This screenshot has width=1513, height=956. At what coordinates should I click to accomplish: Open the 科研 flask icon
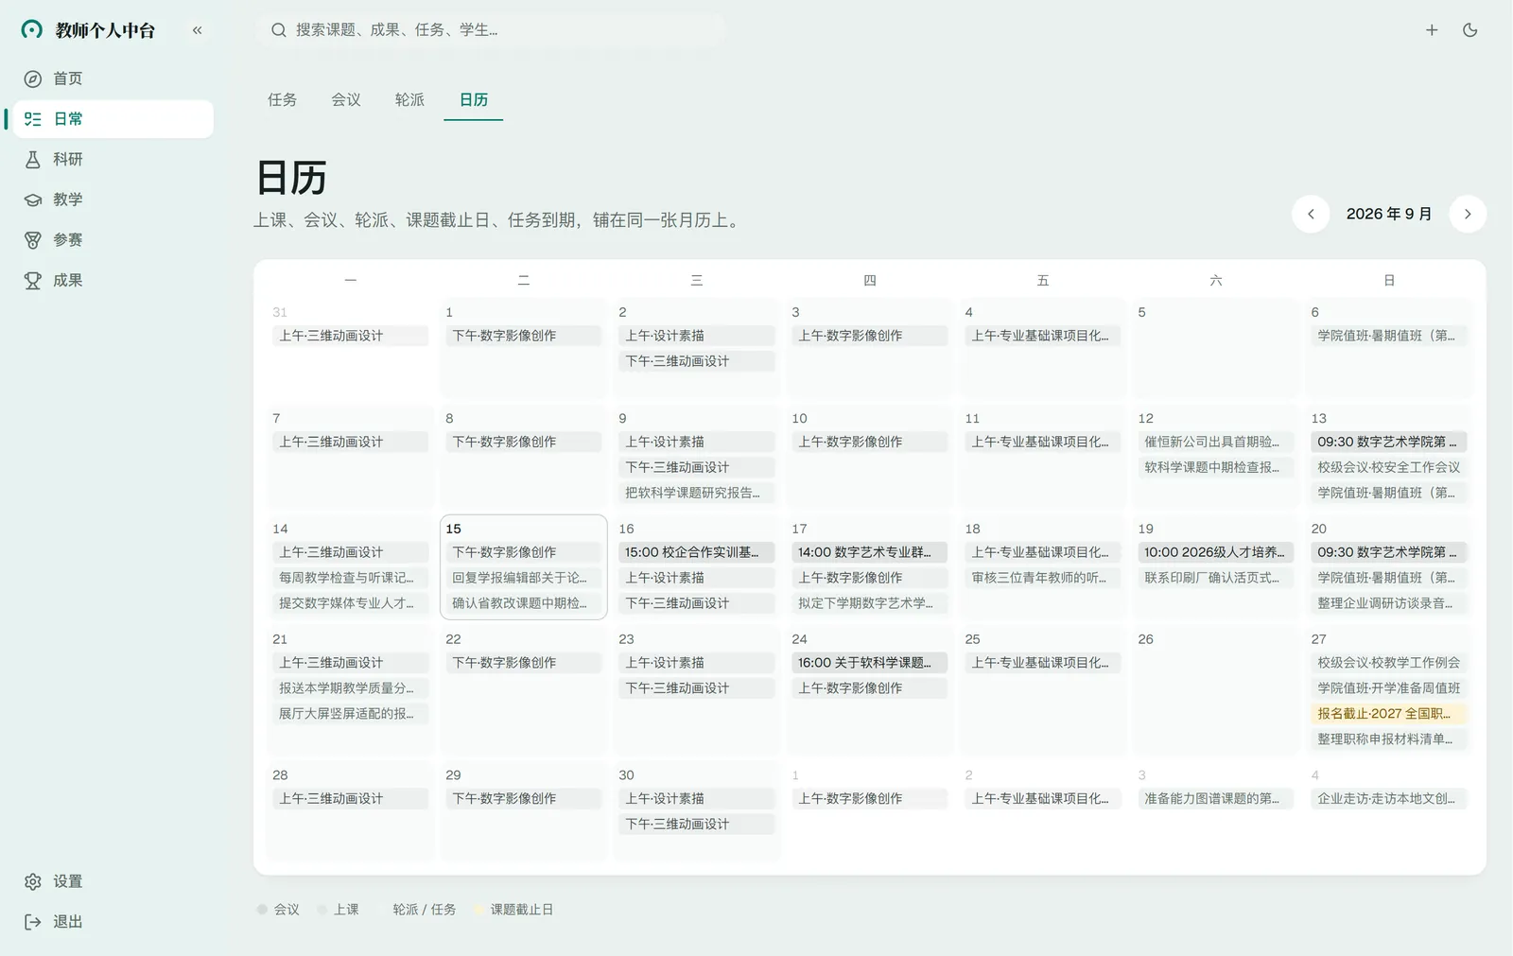click(33, 159)
